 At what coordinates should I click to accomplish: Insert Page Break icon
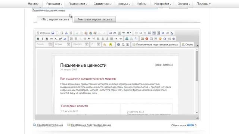coord(169,39)
